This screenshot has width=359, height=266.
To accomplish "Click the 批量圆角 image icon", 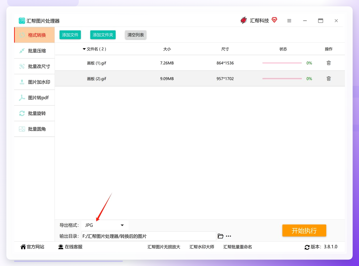I will 22,129.
